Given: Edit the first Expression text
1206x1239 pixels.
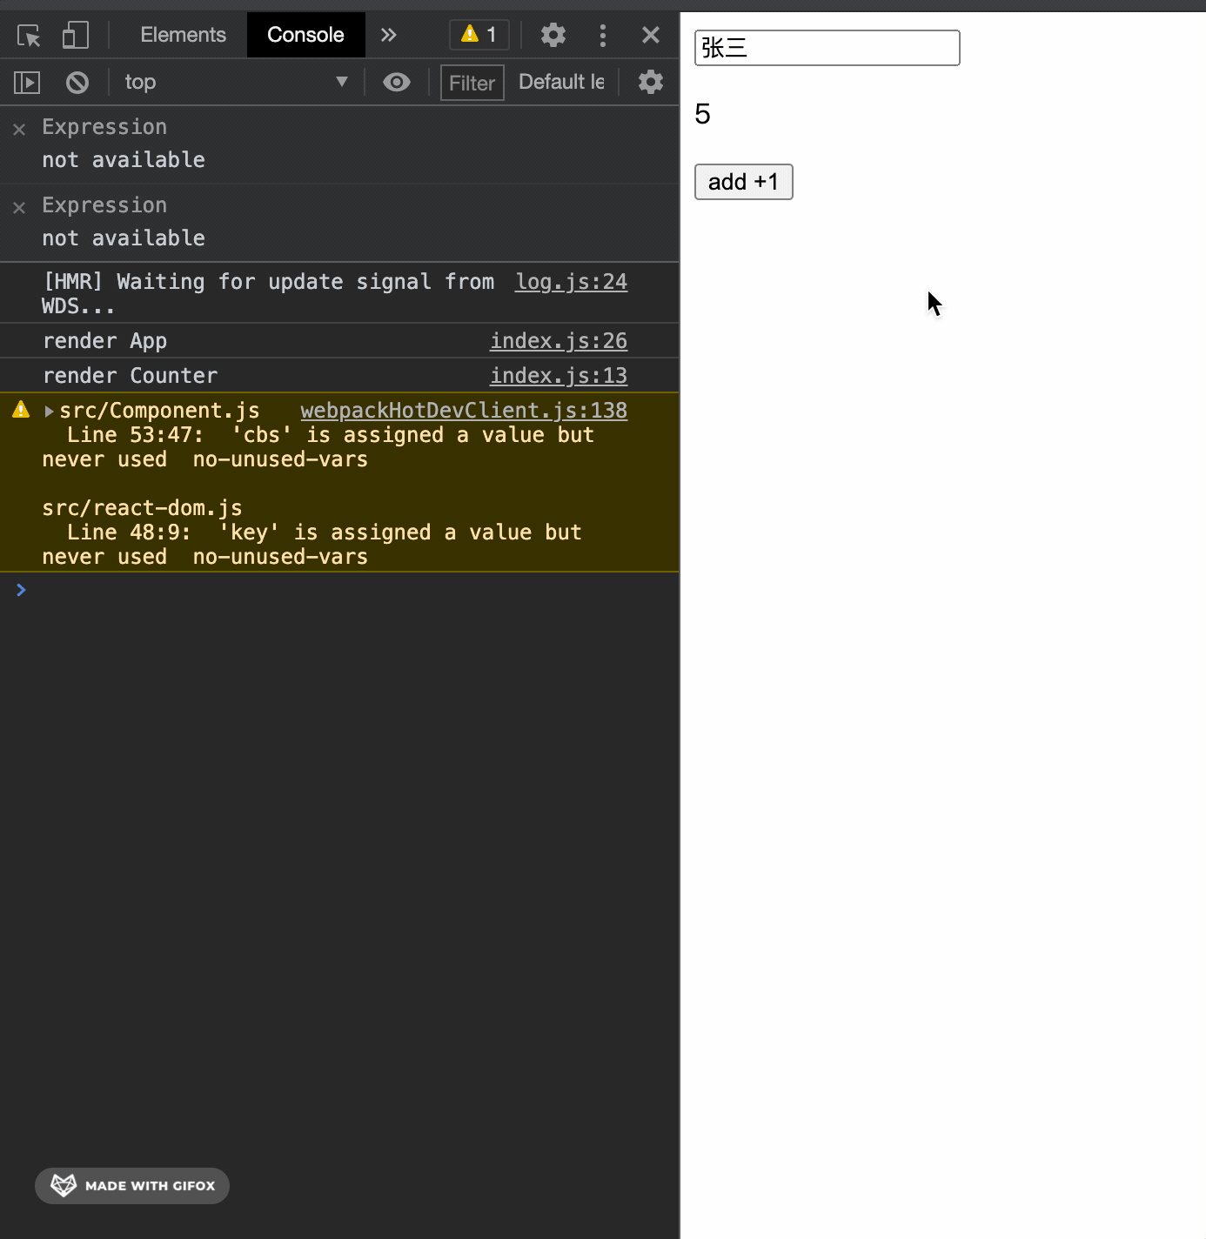Looking at the screenshot, I should 104,127.
